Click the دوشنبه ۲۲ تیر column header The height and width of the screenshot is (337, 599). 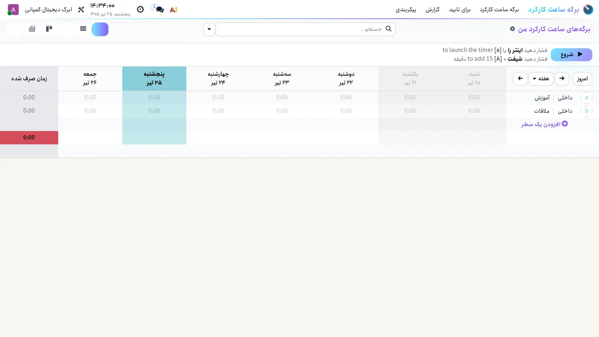(346, 78)
